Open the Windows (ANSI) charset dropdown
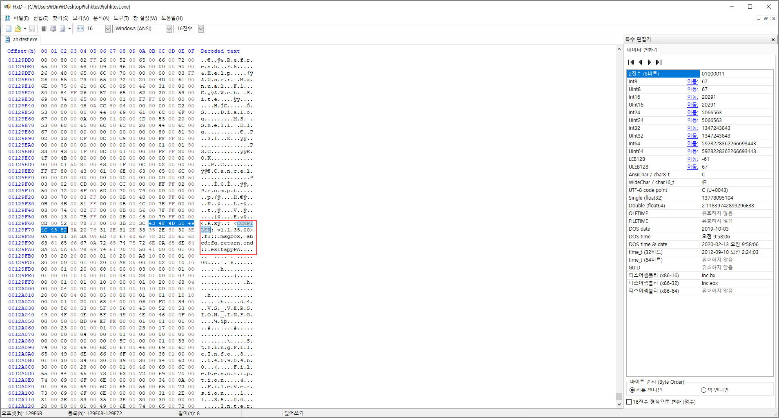The height and width of the screenshot is (418, 779). tap(169, 29)
